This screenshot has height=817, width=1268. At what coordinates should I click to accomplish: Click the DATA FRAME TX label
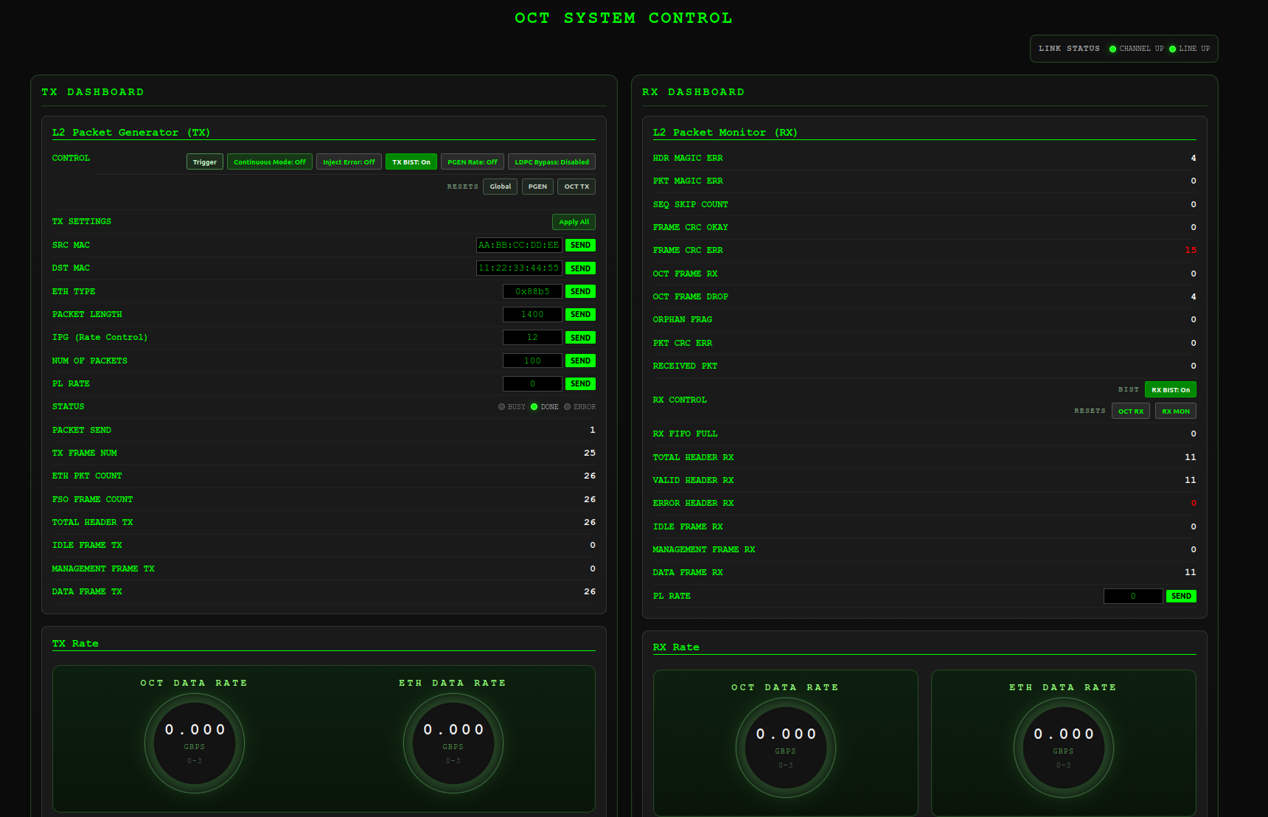(x=87, y=591)
